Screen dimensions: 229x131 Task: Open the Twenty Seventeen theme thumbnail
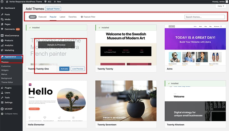point(126,101)
